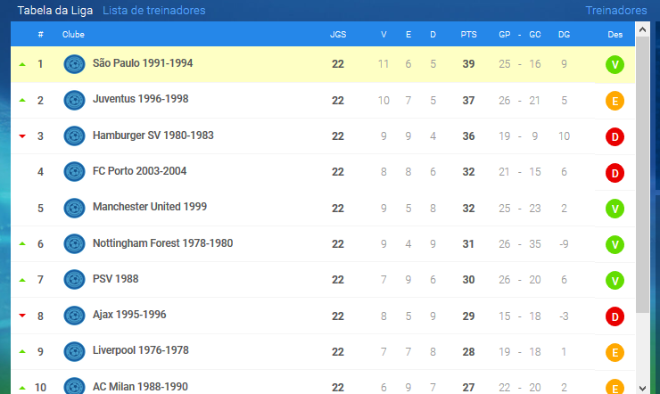Click the PSV 1988 club badge
Screen dimensions: 660x394
(74, 280)
